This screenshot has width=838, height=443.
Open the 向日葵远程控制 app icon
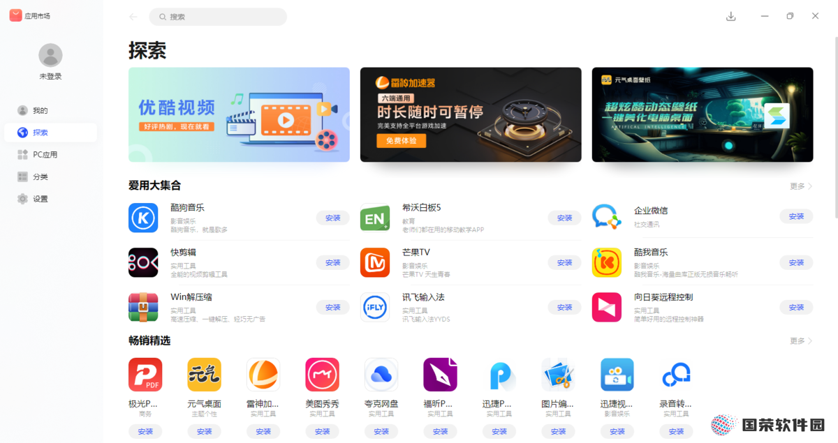(x=607, y=307)
